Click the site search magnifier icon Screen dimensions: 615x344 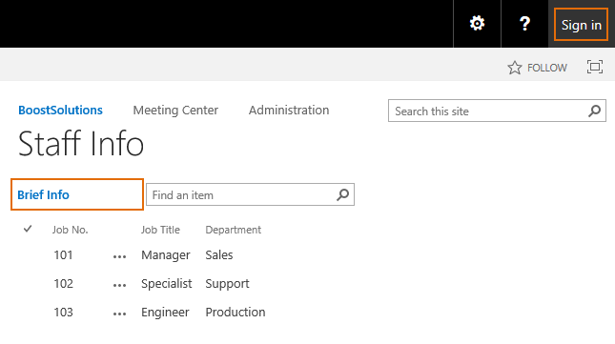click(595, 111)
